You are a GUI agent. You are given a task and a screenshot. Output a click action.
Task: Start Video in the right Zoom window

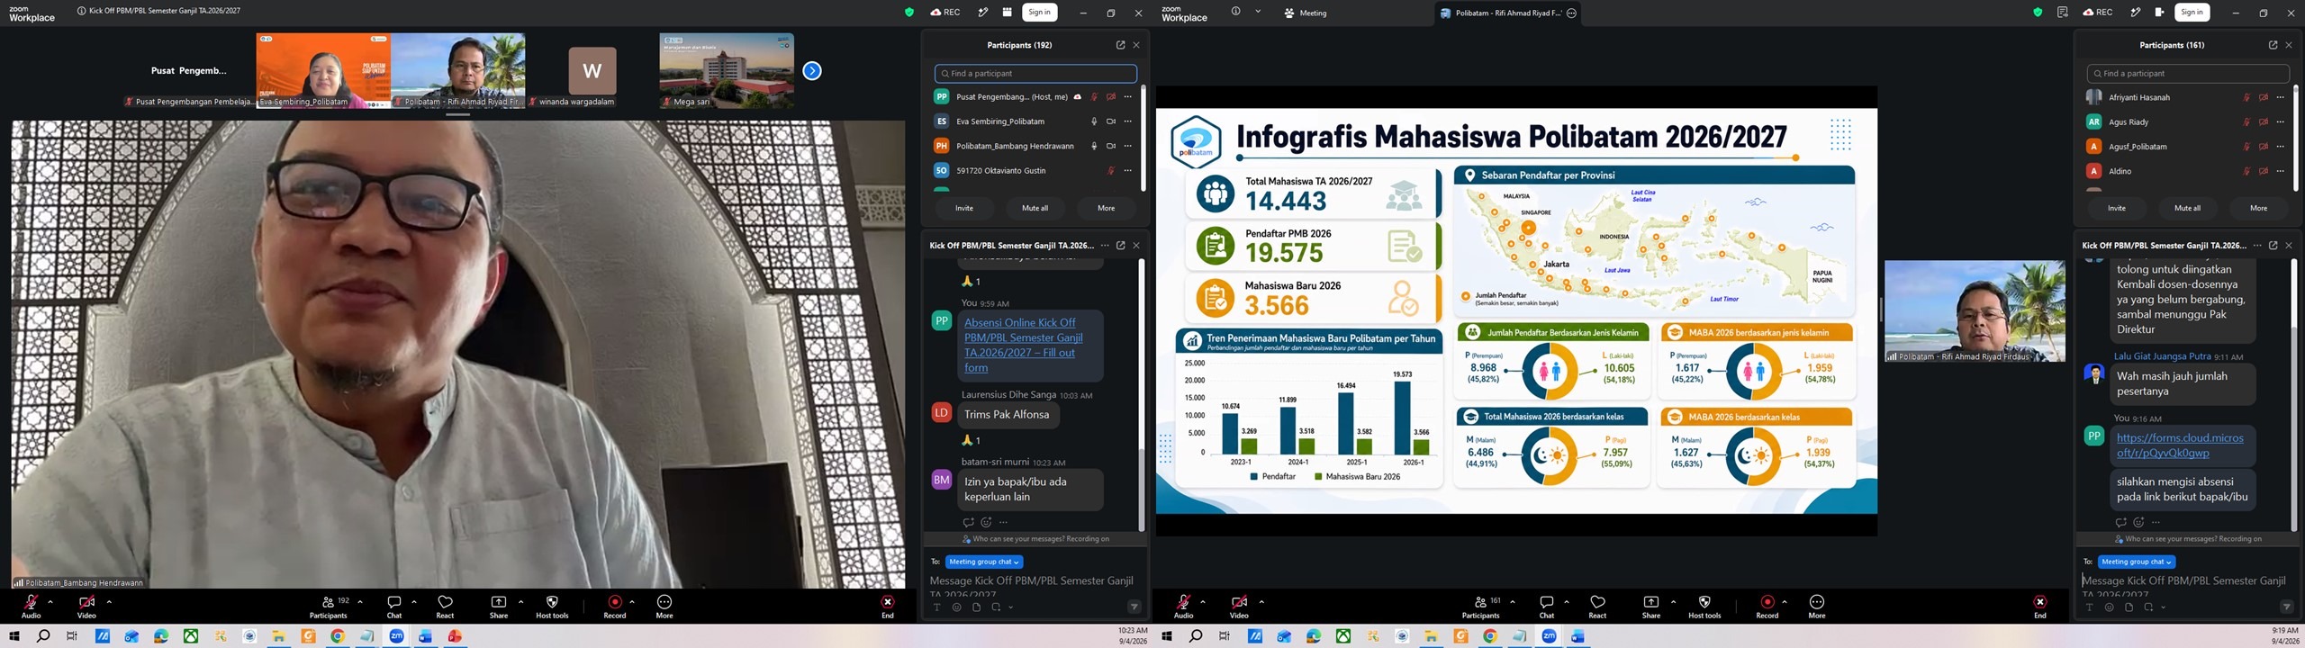pyautogui.click(x=1239, y=606)
